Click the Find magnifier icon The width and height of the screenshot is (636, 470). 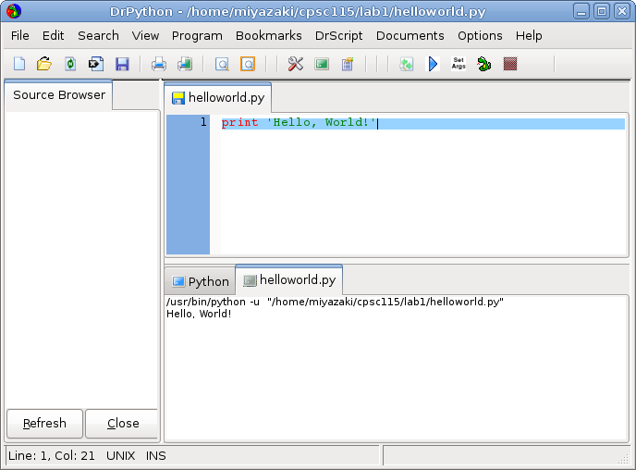[x=222, y=64]
